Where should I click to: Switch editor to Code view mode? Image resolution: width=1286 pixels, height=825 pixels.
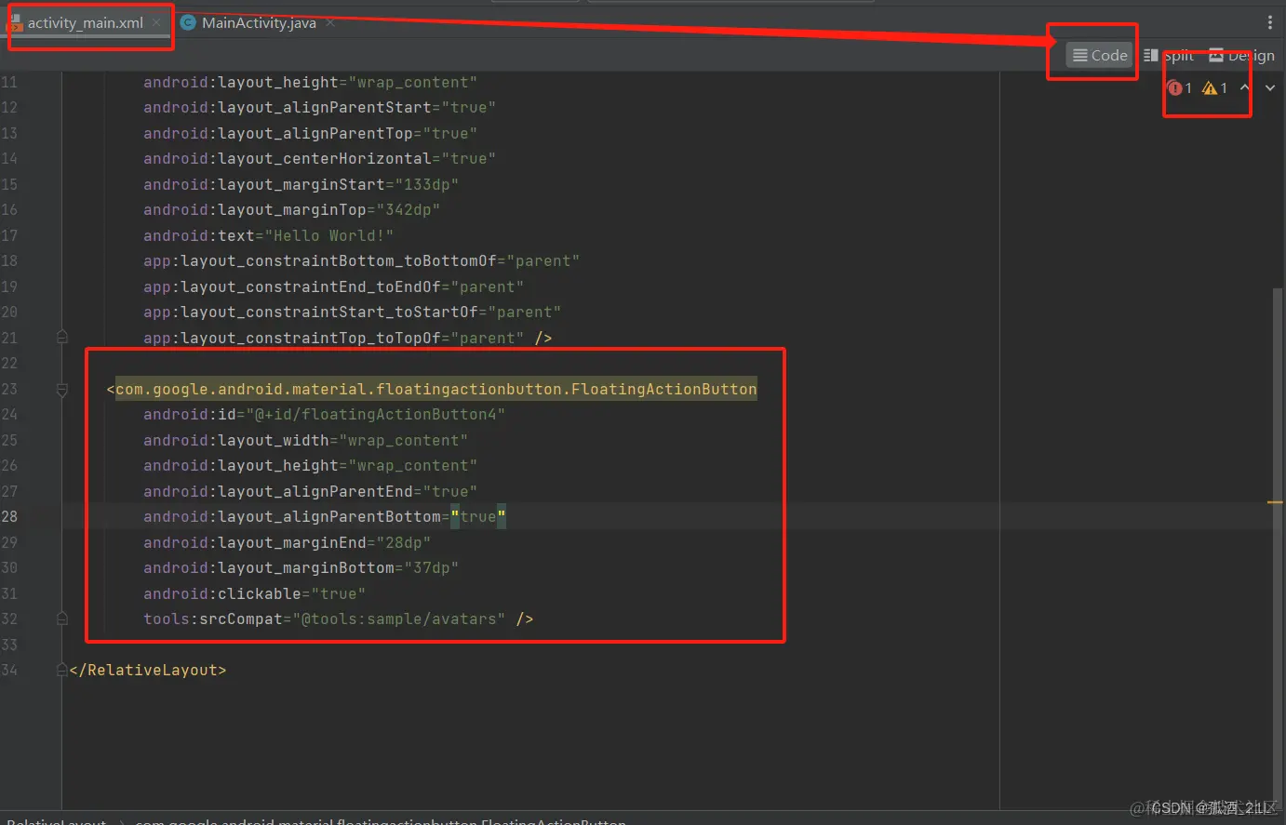(1100, 56)
